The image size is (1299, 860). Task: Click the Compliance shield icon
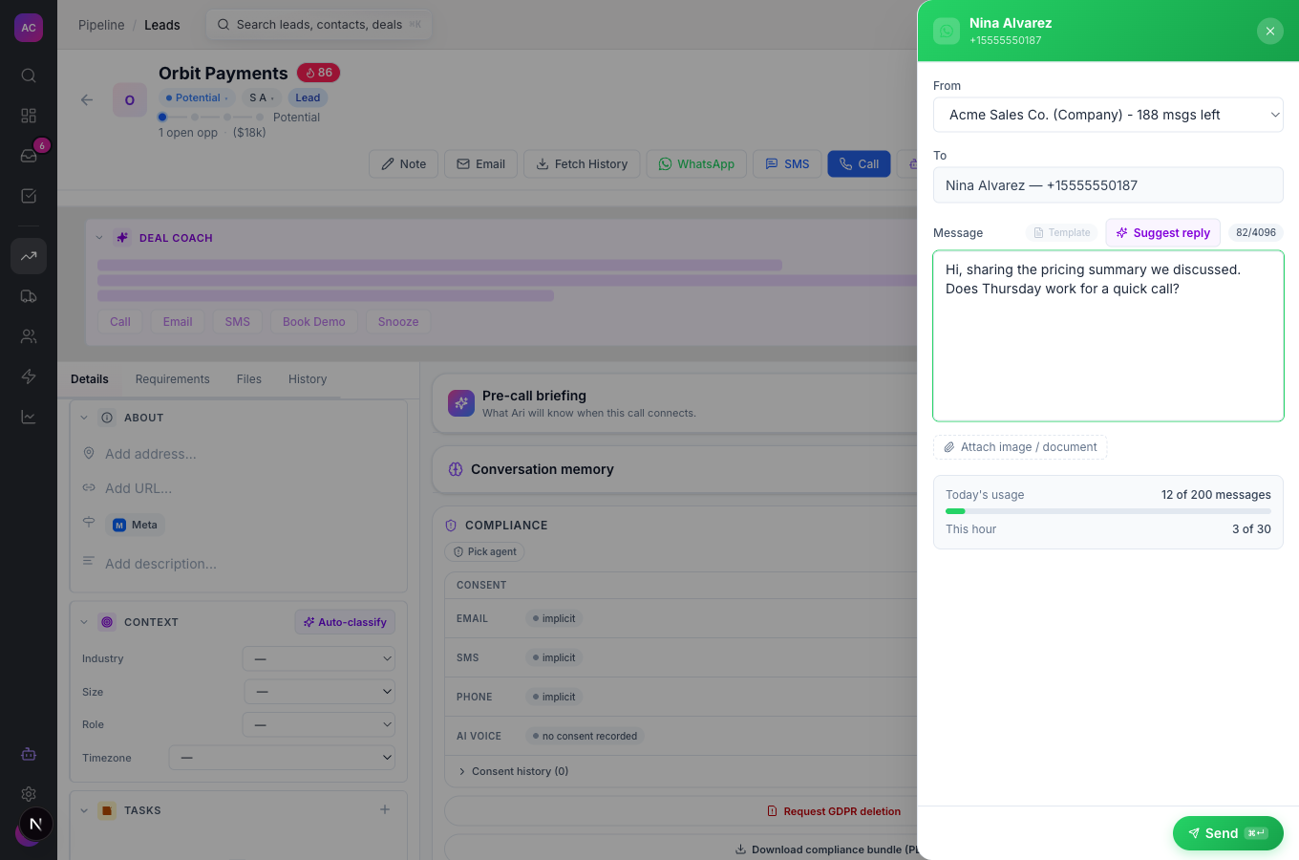pos(451,526)
